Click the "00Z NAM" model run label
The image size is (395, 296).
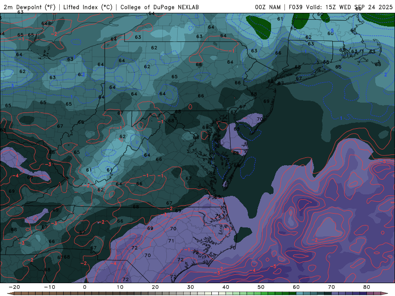click(268, 7)
